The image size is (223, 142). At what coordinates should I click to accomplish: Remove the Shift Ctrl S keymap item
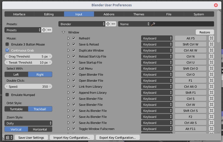click(x=211, y=110)
